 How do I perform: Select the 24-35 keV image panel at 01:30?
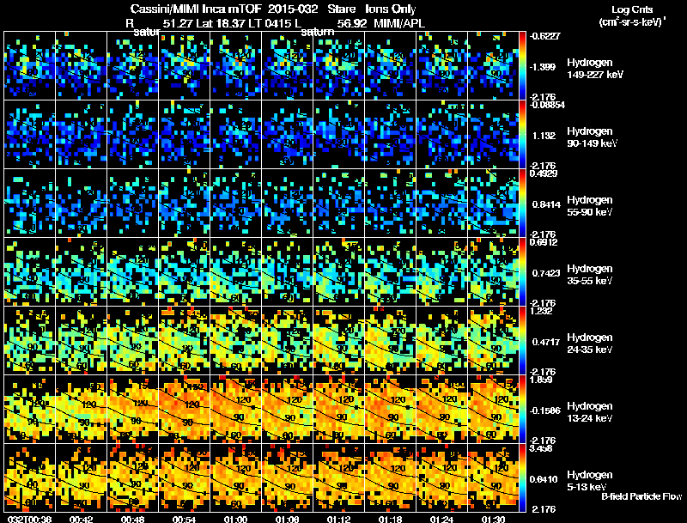point(493,340)
